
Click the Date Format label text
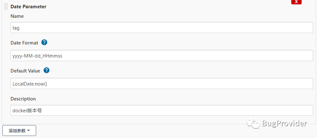tap(24, 43)
